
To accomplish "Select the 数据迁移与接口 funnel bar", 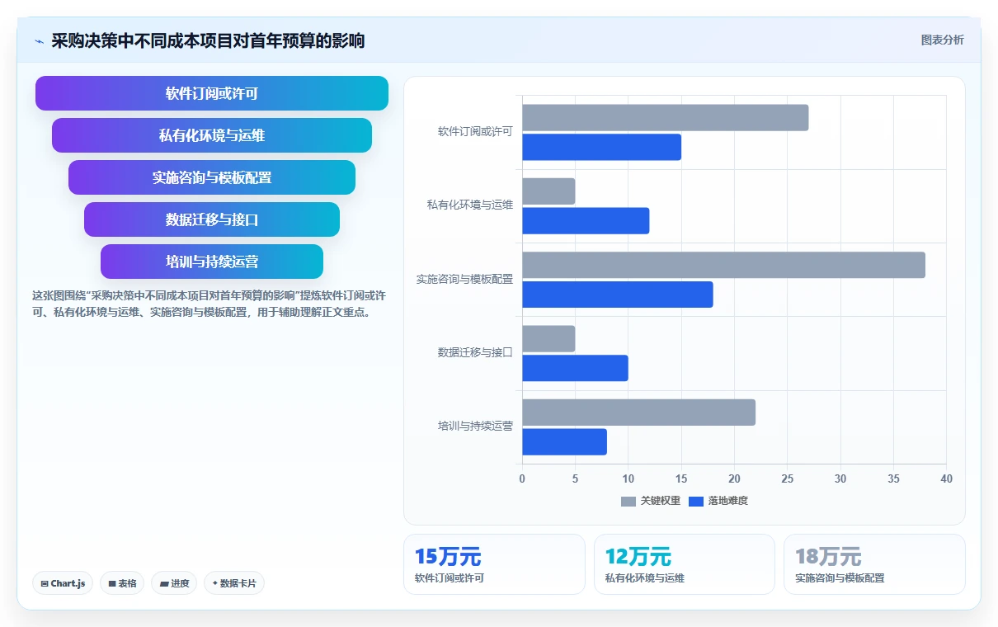I will 212,219.
